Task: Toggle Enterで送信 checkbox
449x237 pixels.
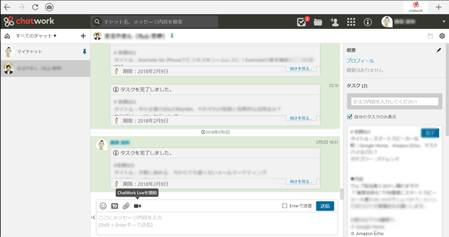Action: (x=285, y=206)
